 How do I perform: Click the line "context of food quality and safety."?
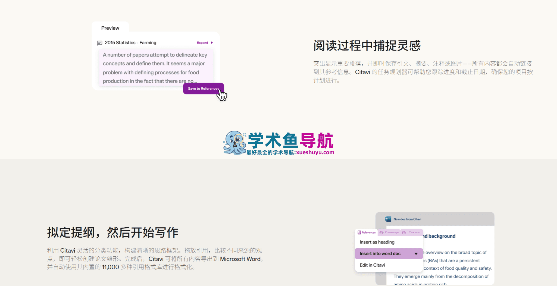tap(458, 268)
